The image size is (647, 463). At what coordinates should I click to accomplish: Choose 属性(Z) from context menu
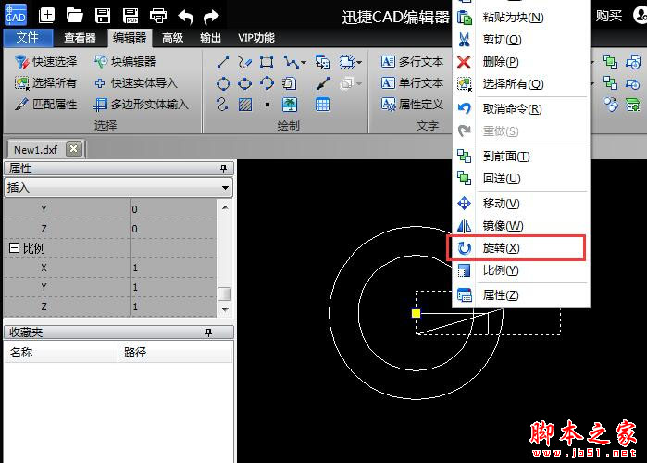click(521, 295)
